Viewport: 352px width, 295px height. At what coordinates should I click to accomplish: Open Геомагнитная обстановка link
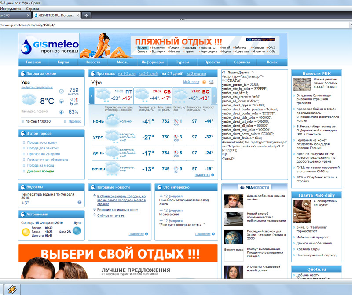pos(48,160)
